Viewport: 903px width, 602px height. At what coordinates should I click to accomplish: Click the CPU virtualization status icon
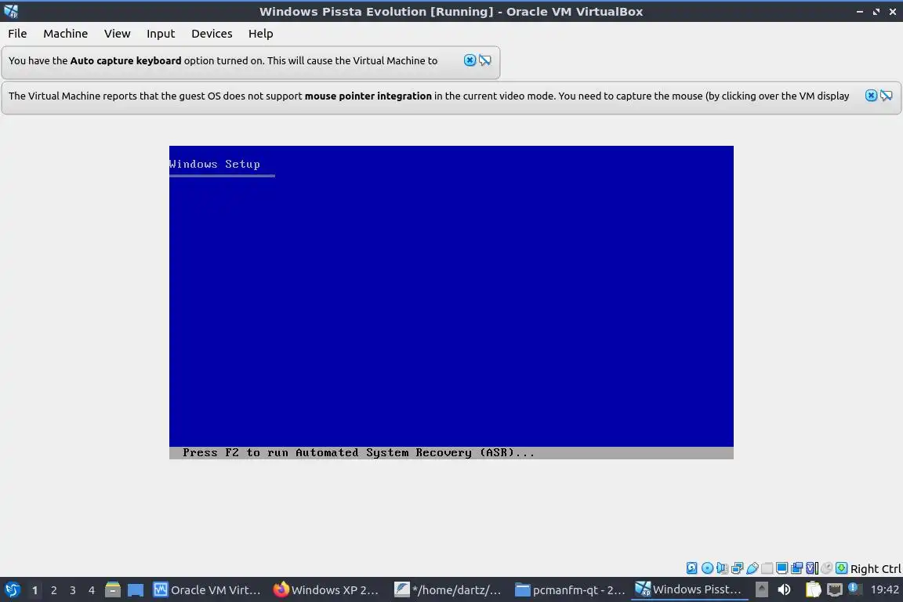(812, 568)
